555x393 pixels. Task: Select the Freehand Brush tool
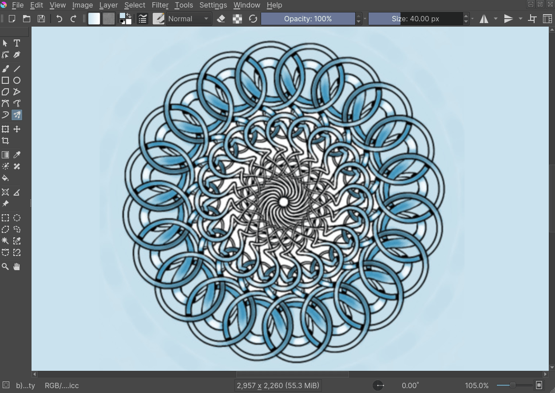tap(5, 68)
